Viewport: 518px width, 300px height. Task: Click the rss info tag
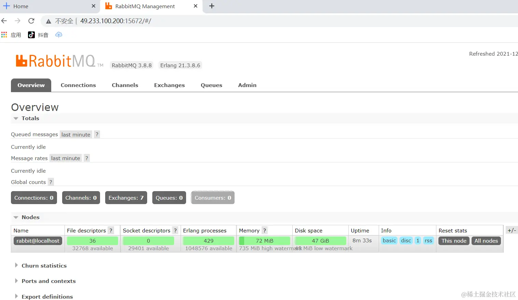tap(428, 241)
